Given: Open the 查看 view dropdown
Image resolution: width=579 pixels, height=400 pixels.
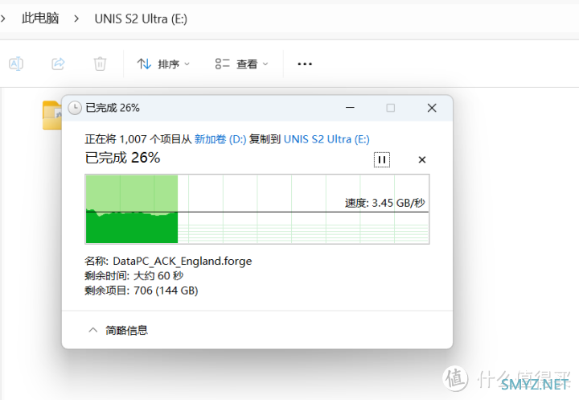Looking at the screenshot, I should click(241, 64).
